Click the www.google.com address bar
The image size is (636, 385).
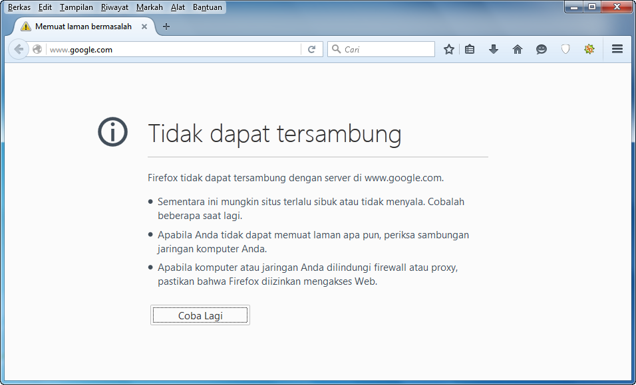(174, 49)
